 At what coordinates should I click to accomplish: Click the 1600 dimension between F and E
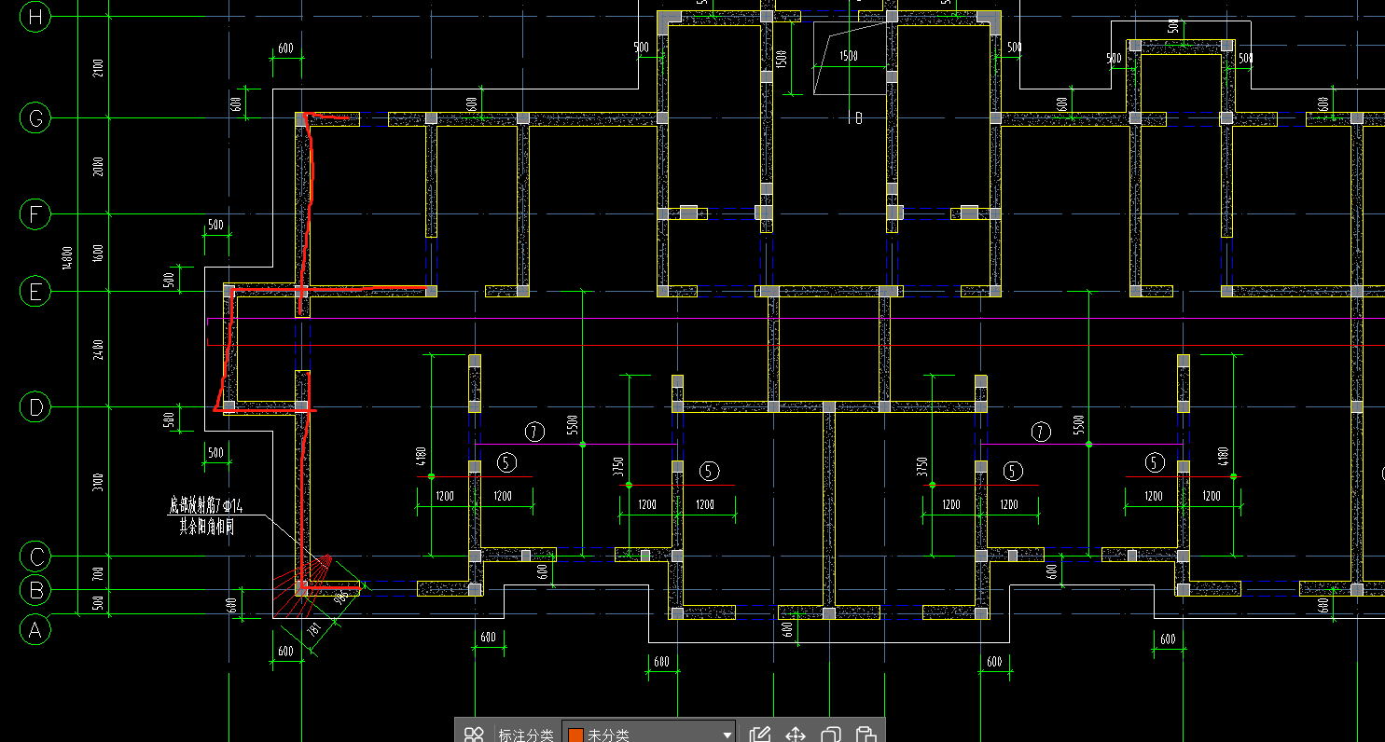tap(98, 254)
